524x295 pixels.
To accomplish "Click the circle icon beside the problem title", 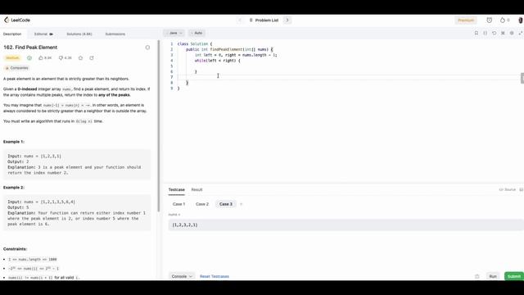I will coord(147,48).
